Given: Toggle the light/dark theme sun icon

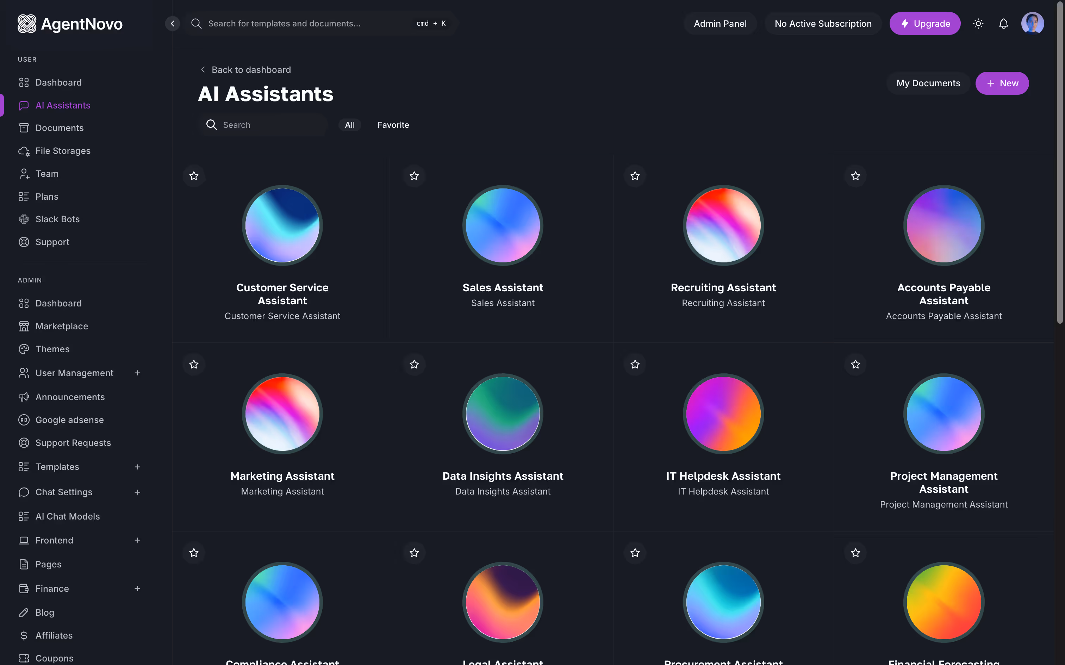Looking at the screenshot, I should click(978, 24).
